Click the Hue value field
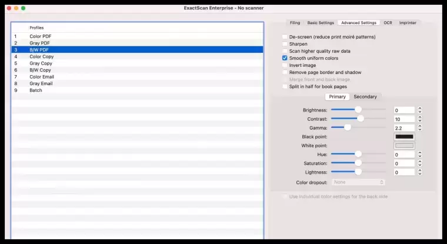447x244 pixels. [404, 154]
